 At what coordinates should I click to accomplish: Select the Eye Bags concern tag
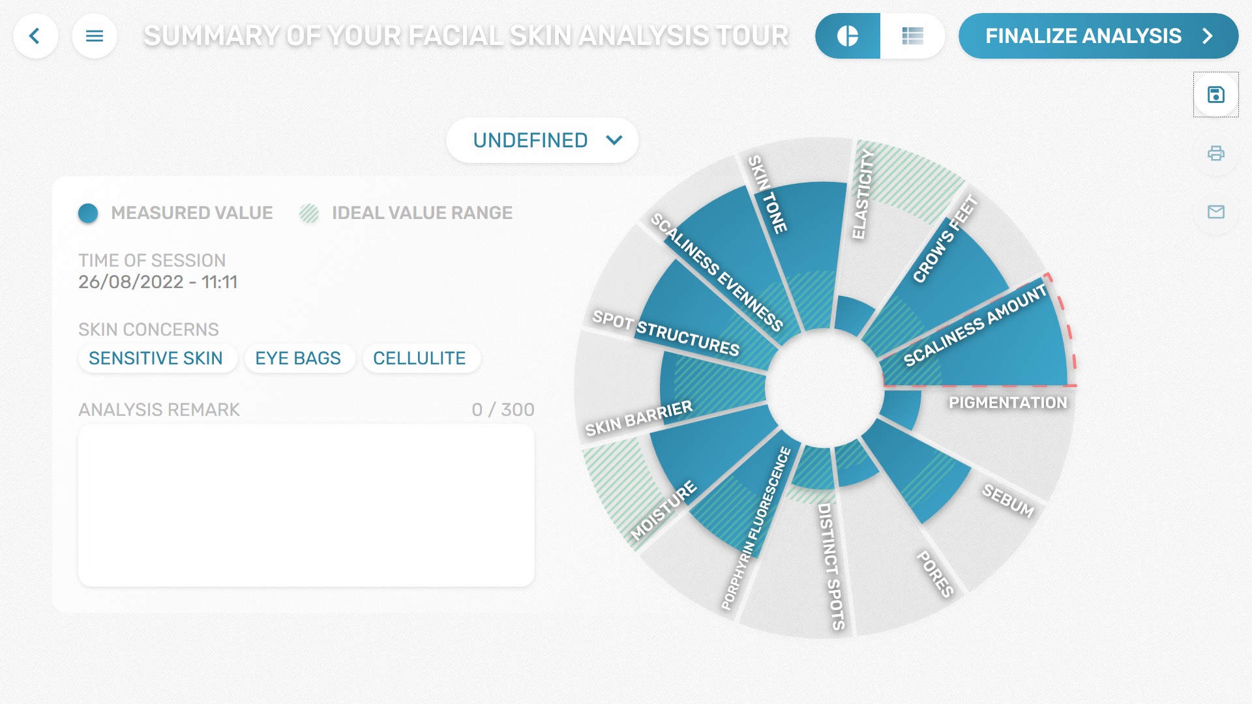(x=298, y=359)
